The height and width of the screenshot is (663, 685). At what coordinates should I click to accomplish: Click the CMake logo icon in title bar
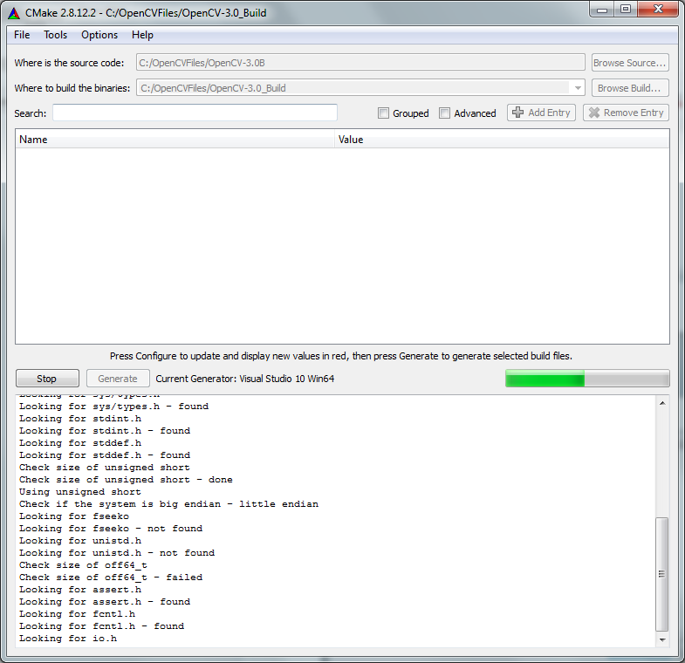tap(14, 13)
